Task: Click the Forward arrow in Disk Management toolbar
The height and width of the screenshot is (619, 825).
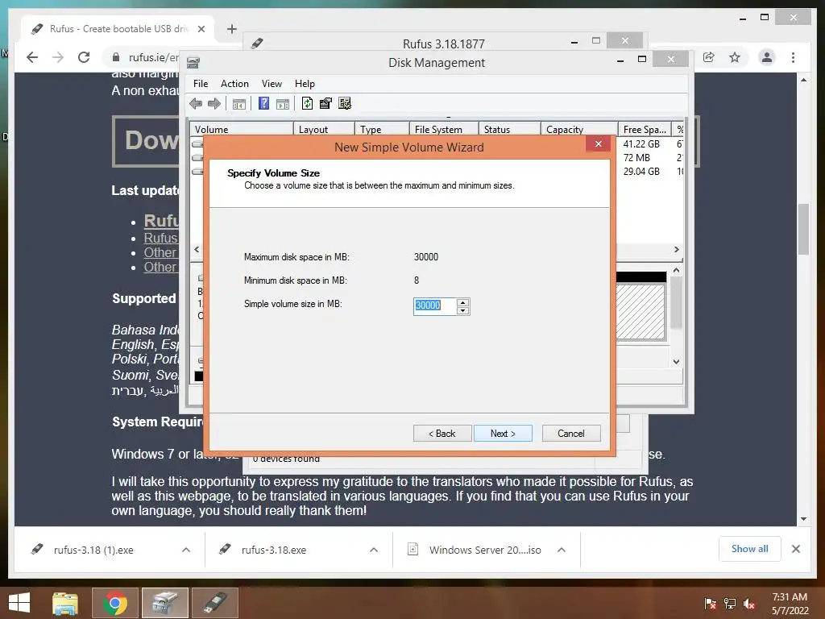Action: [214, 104]
